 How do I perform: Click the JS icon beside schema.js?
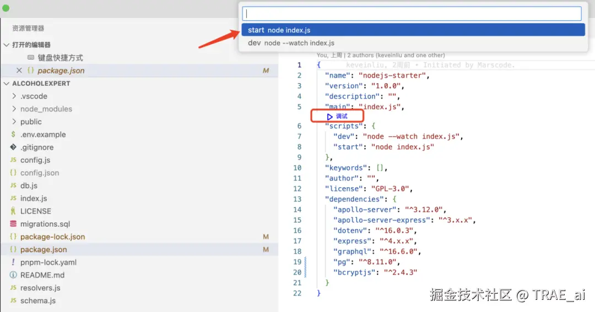tap(13, 300)
